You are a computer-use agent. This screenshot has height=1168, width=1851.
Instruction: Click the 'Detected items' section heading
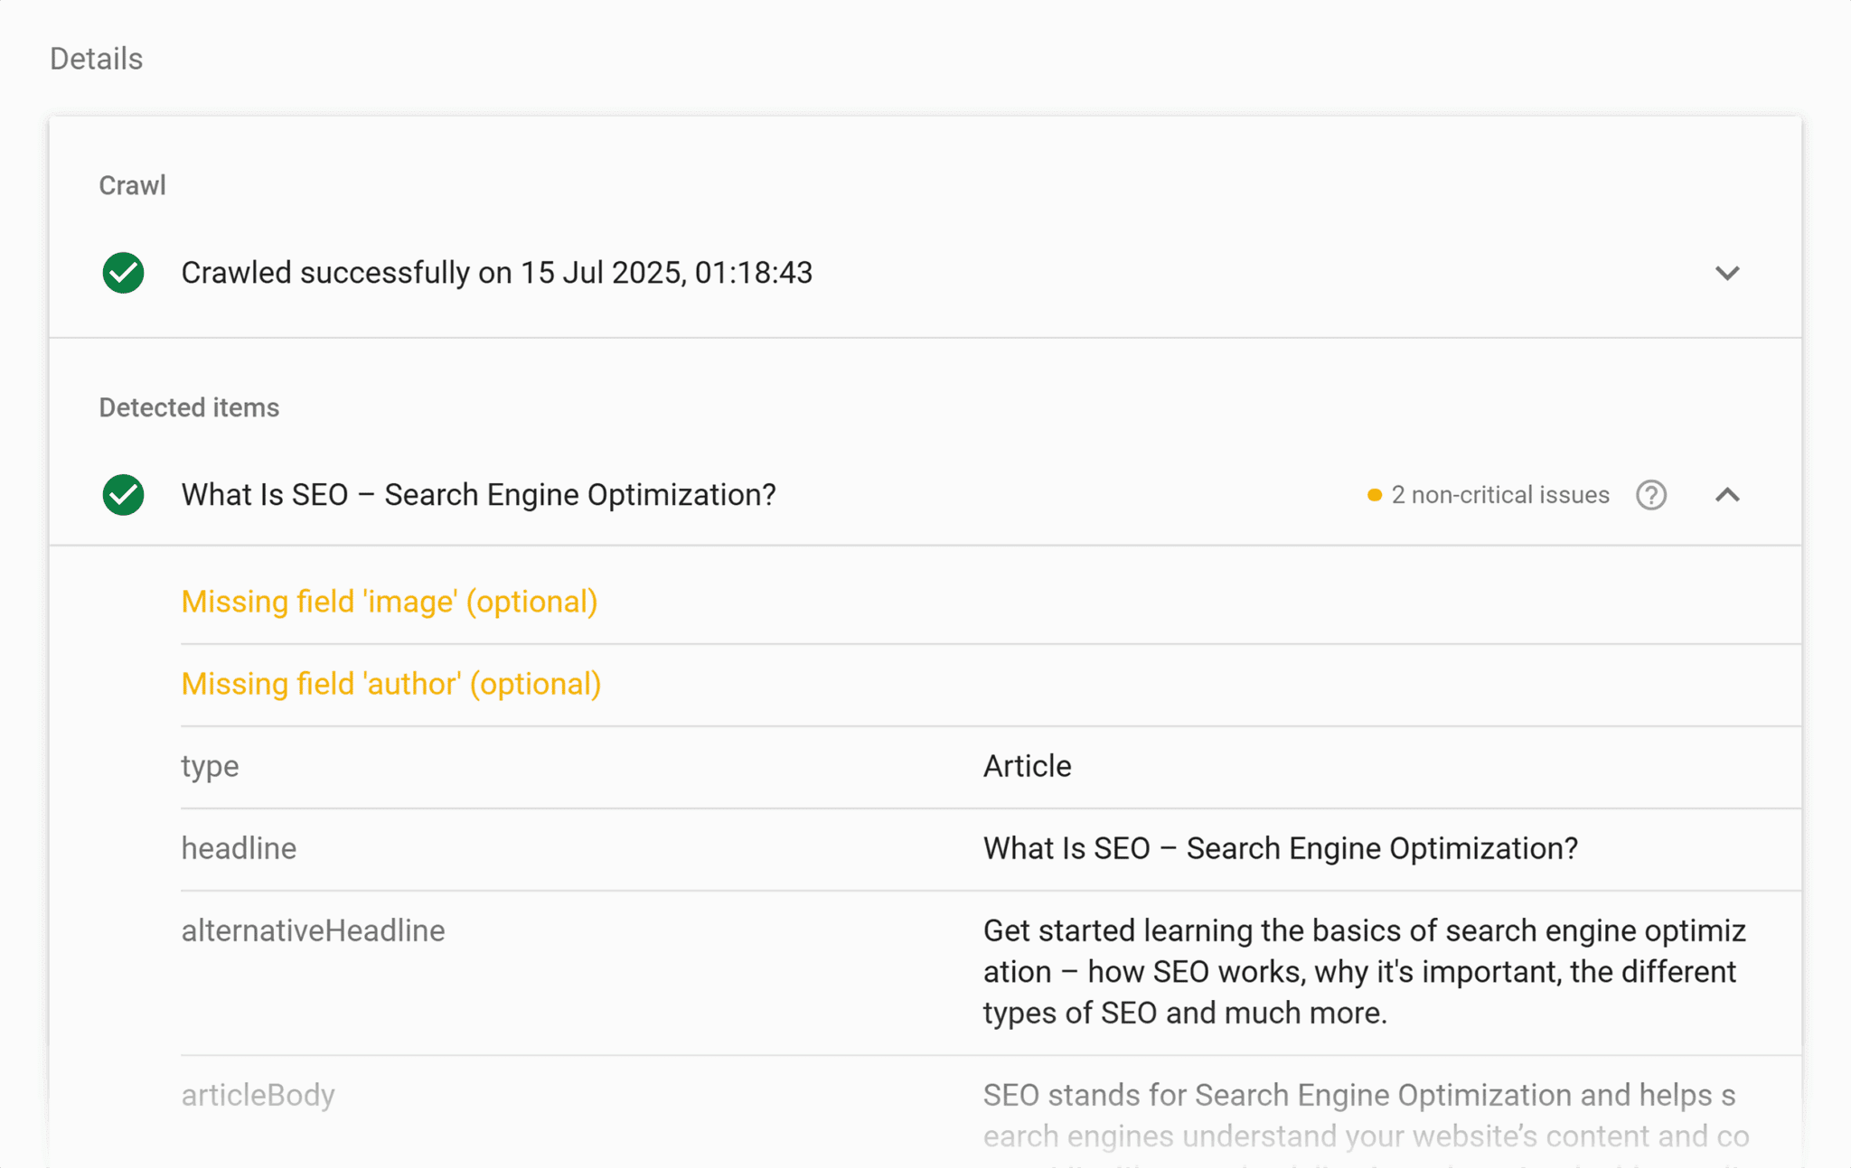pos(189,407)
